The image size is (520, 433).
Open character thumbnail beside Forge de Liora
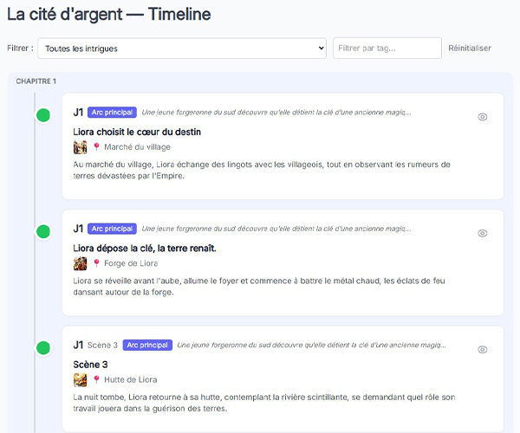pyautogui.click(x=81, y=263)
